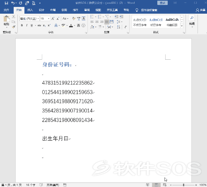Viewport: 207px width, 187px height.
Task: Toggle italic formatting button
Action: tap(27, 25)
